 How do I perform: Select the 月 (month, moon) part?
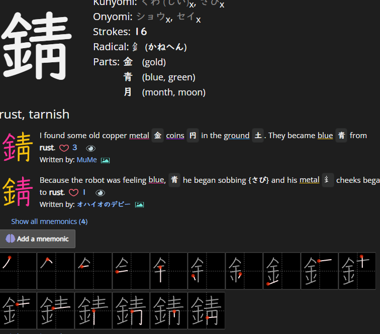(x=128, y=92)
